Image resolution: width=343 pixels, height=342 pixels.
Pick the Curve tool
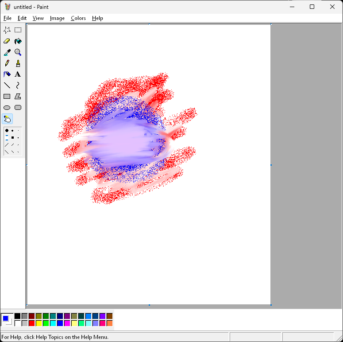(x=18, y=85)
